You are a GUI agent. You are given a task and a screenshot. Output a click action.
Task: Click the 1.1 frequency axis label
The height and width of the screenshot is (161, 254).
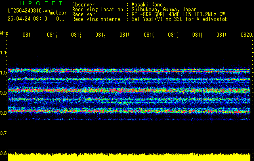(4, 52)
